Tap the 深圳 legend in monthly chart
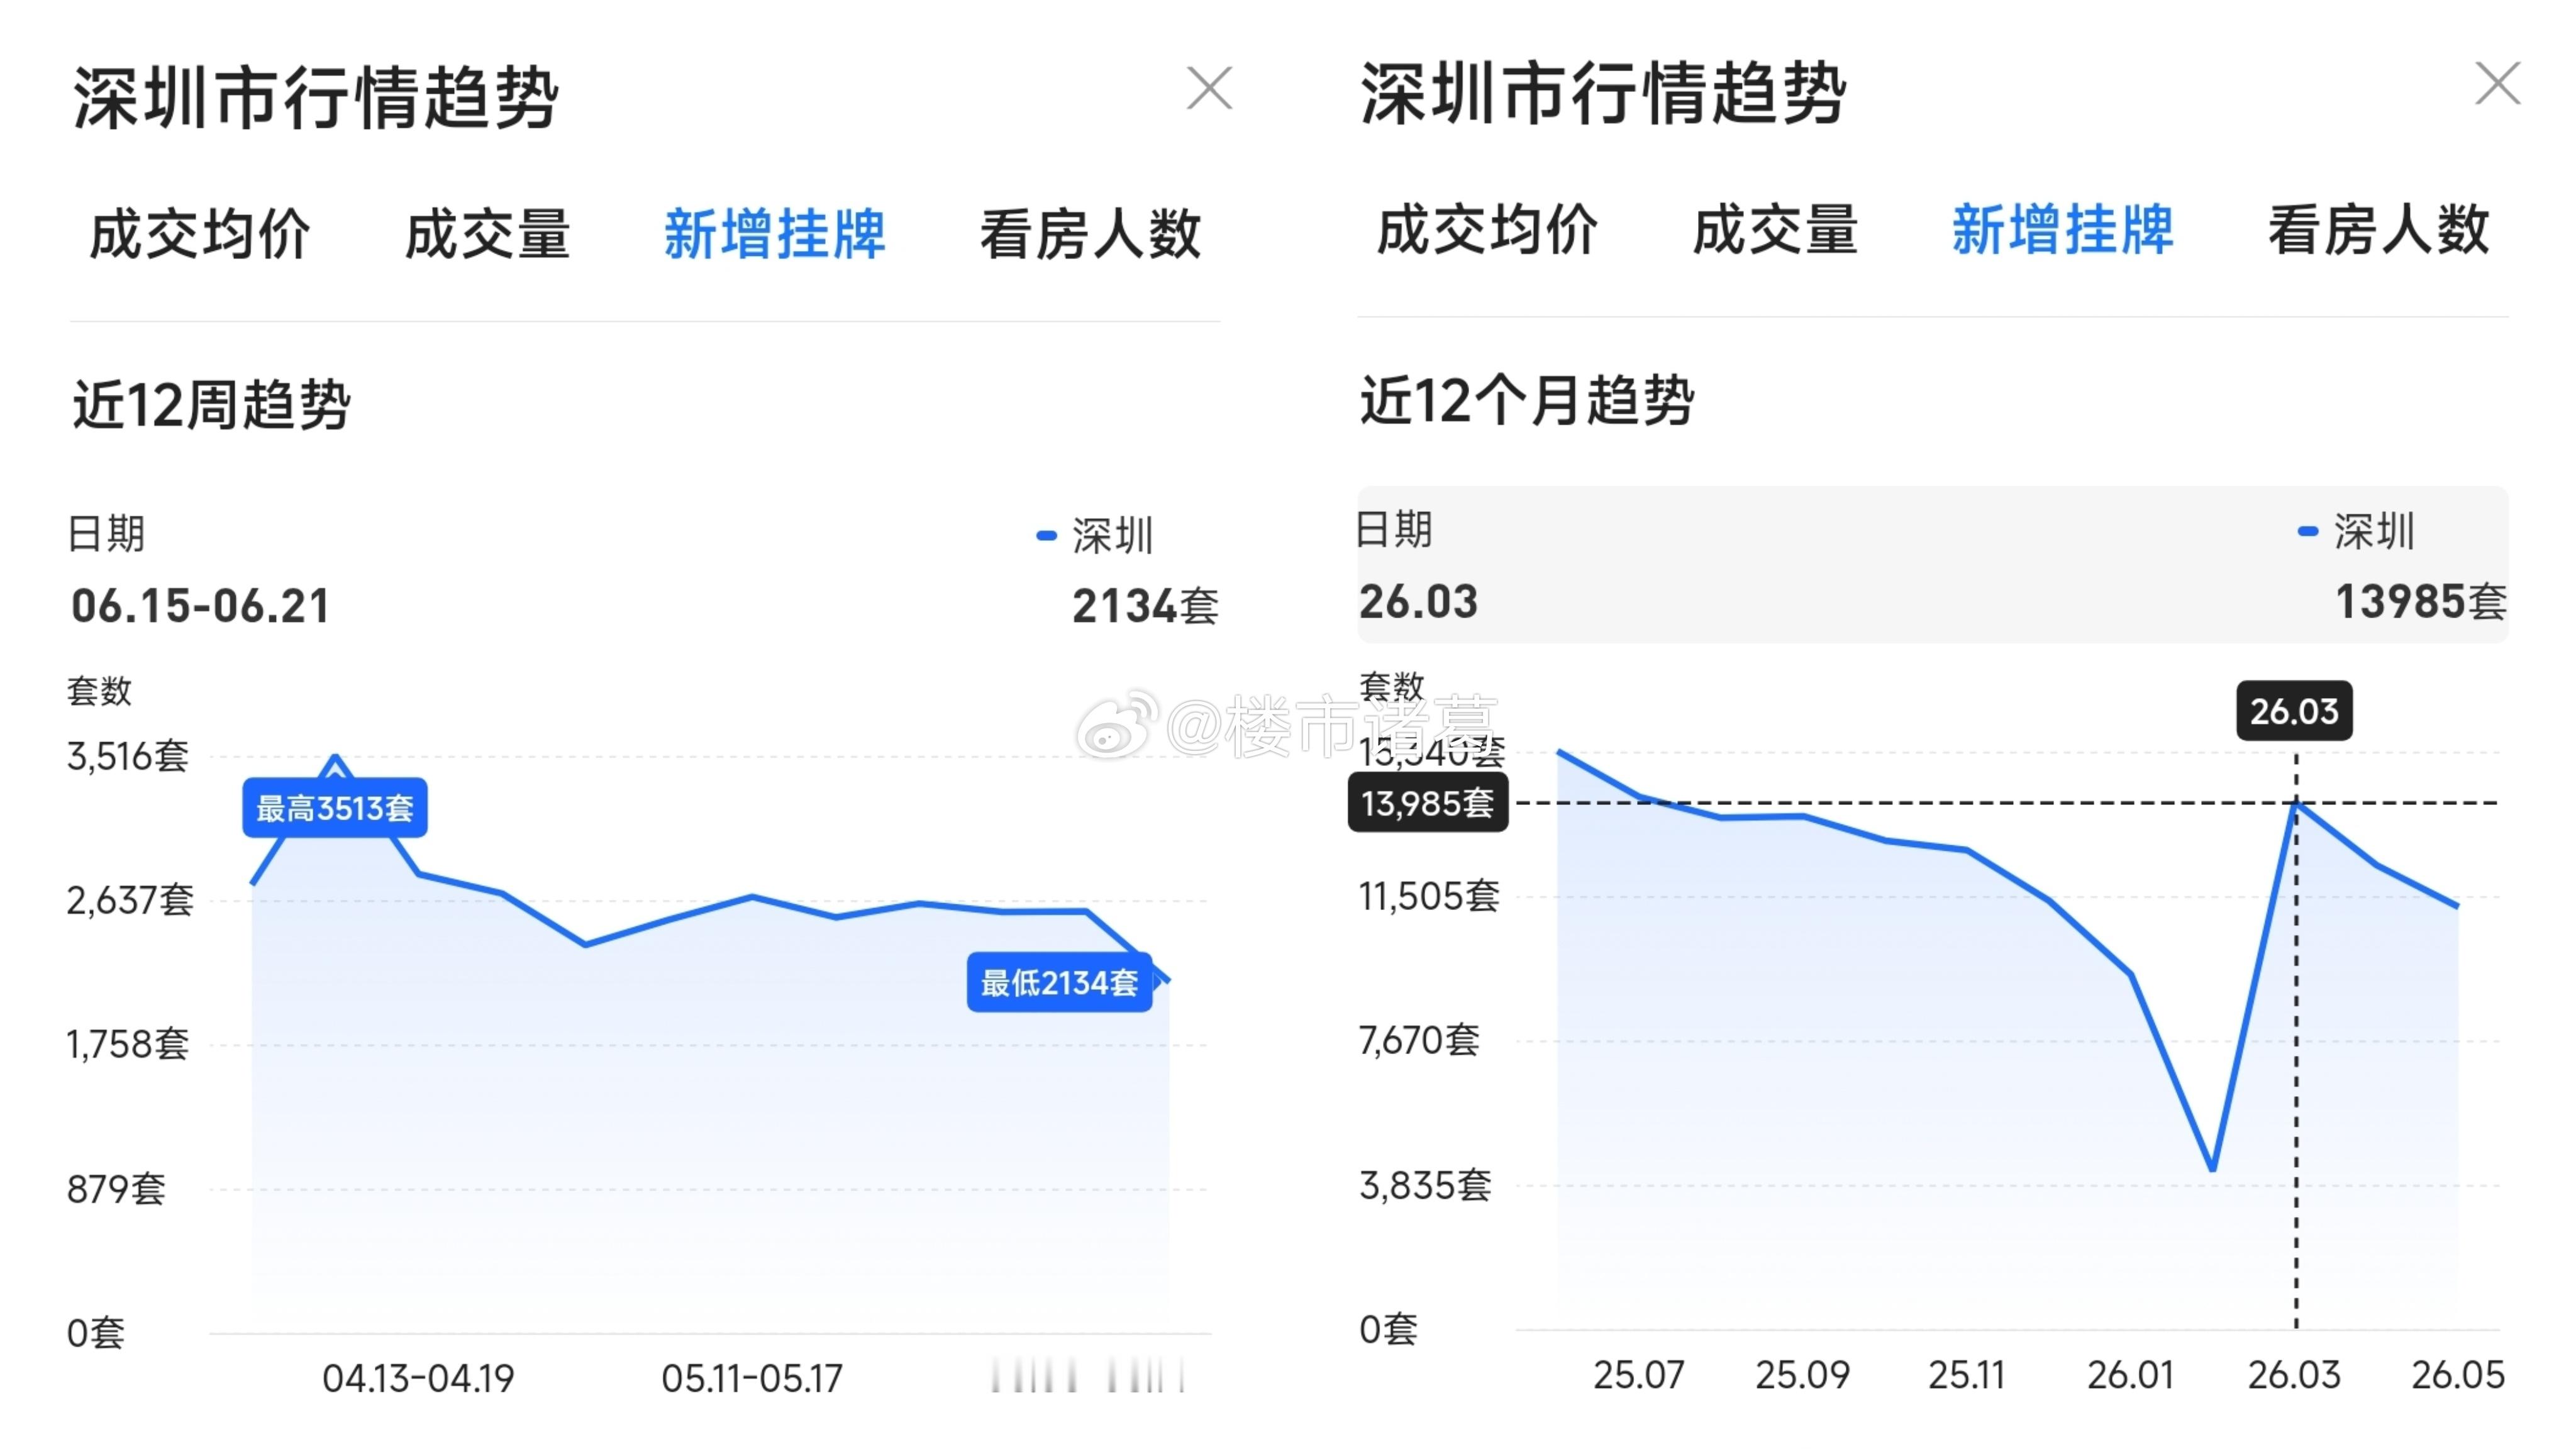Viewport: 2576px width, 1449px height. pyautogui.click(x=2356, y=532)
